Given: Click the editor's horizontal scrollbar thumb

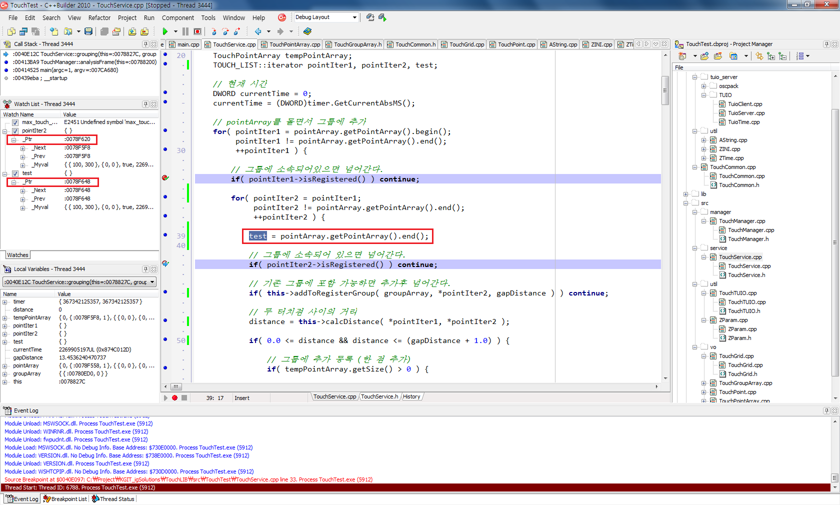Looking at the screenshot, I should pos(175,386).
